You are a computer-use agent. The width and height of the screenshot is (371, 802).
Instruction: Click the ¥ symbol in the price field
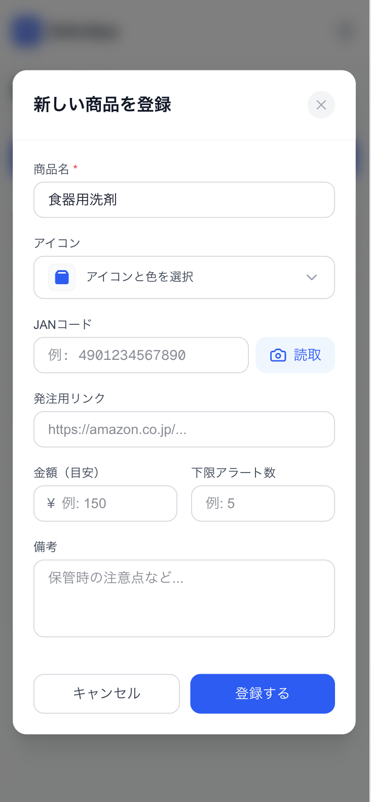click(x=51, y=504)
